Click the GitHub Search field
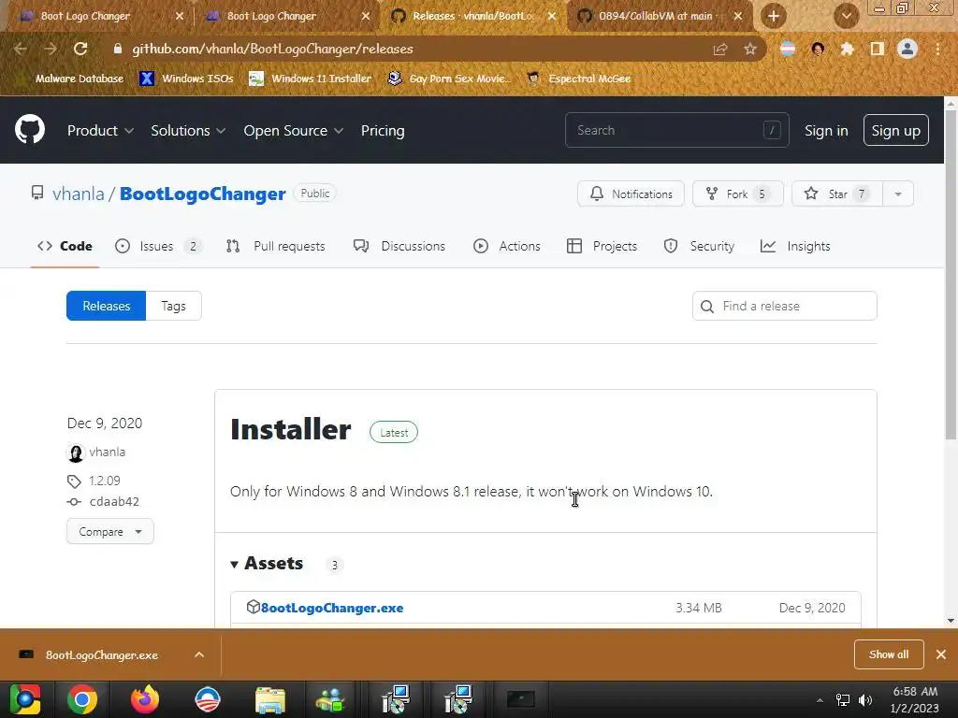The image size is (958, 718). (x=677, y=130)
